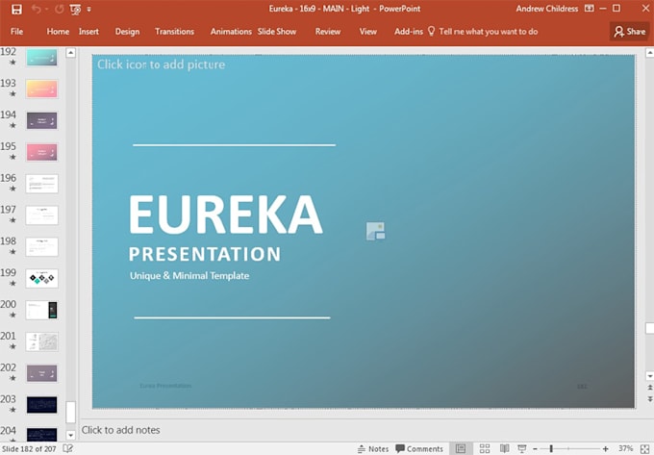The height and width of the screenshot is (455, 654).
Task: Click the Save icon in quick access toolbar
Action: click(x=16, y=10)
